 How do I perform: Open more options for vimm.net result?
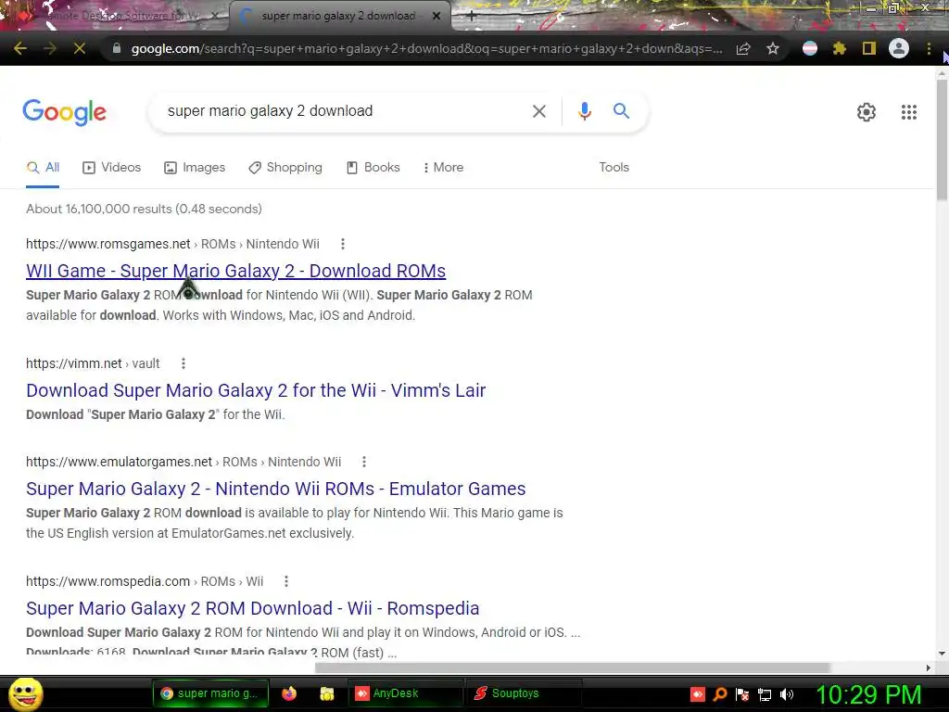183,363
